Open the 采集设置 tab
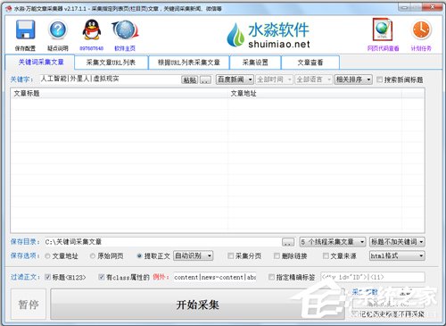The height and width of the screenshot is (326, 446). [255, 63]
